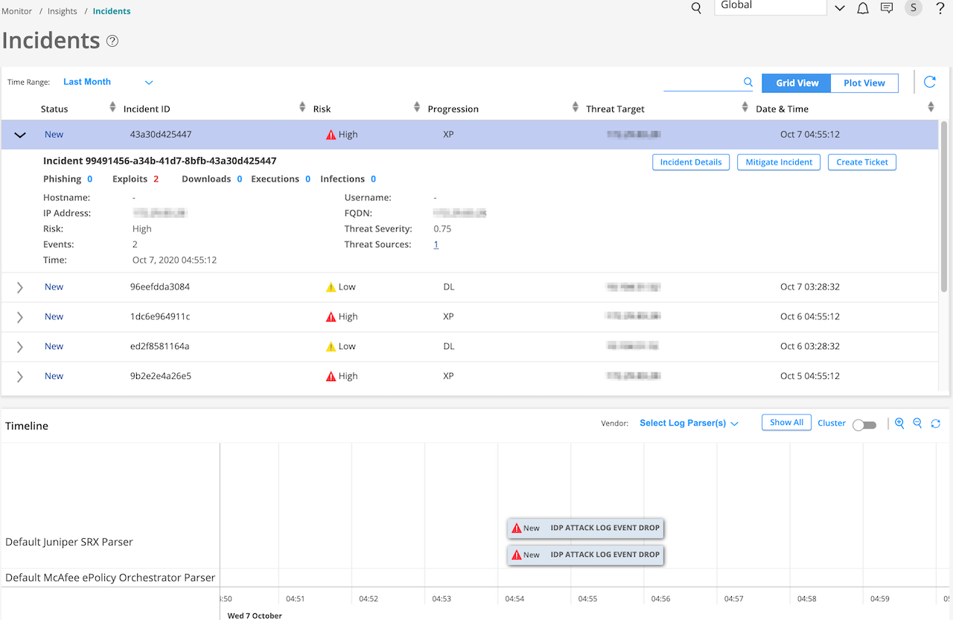Expand incident row 96eefdda3084
The width and height of the screenshot is (953, 620).
coord(20,287)
